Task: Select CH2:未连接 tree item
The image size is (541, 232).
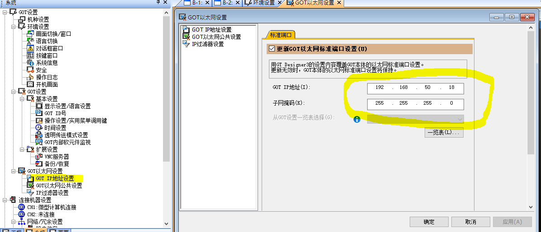Action: (x=41, y=214)
